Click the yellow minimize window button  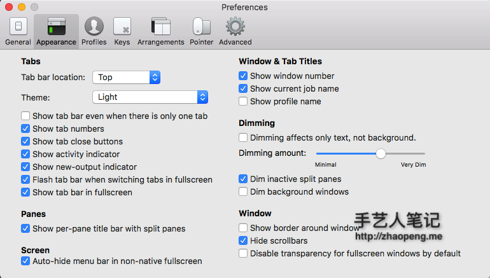click(x=22, y=7)
